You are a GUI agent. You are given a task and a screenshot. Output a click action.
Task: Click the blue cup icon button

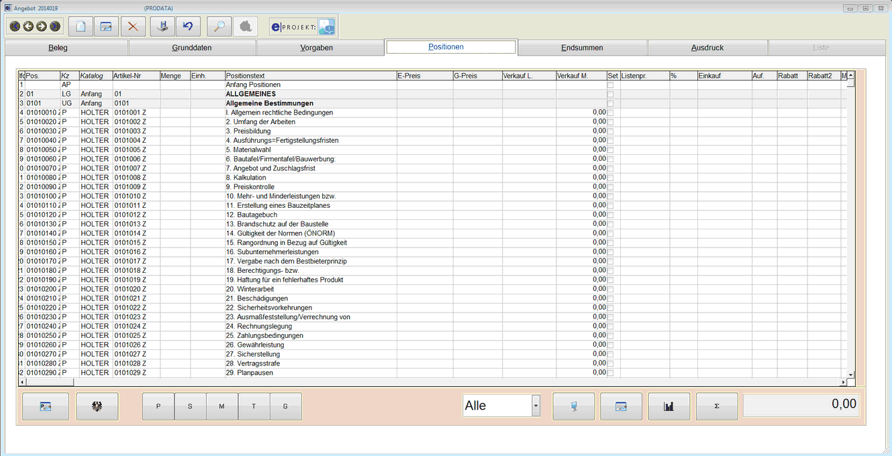[x=574, y=406]
